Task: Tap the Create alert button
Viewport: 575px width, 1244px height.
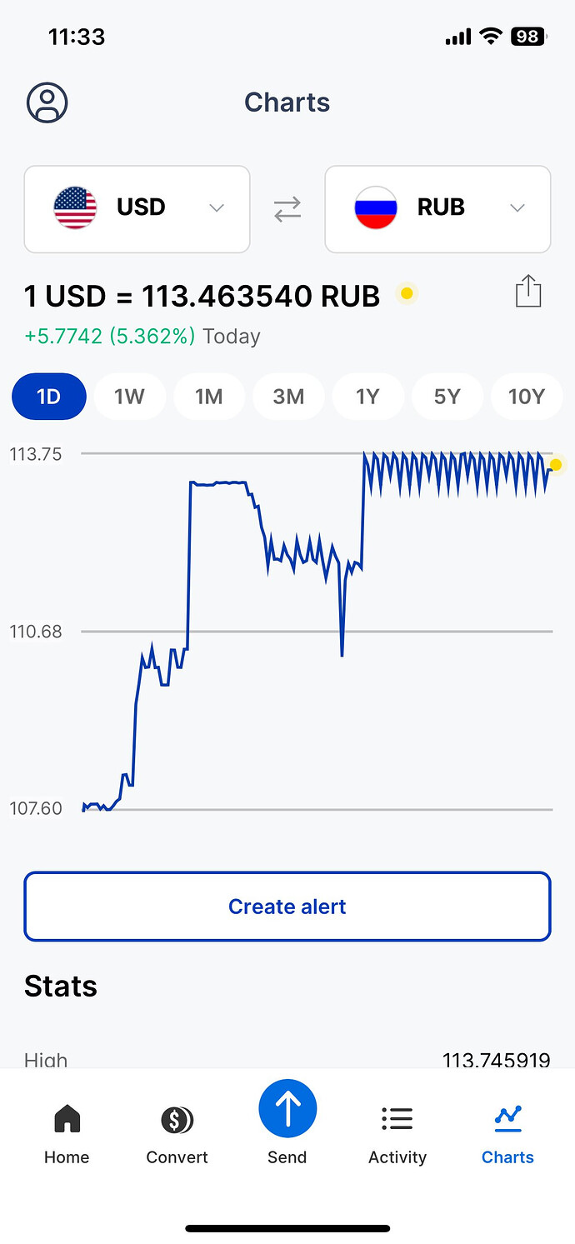Action: 287,907
